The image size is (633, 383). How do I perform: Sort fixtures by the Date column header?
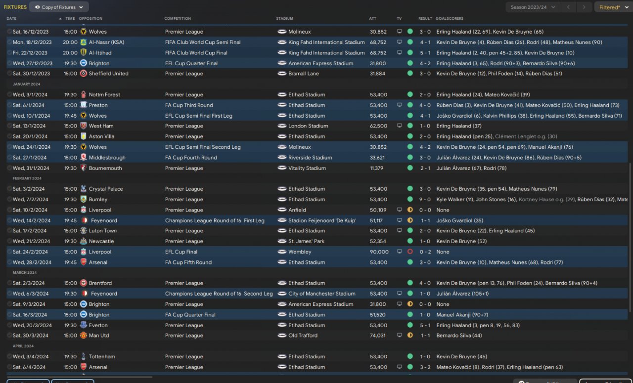click(11, 19)
